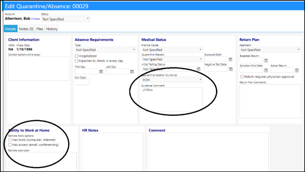This screenshot has height=172, width=305.
Task: Switch to the Files tab
Action: coord(40,29)
